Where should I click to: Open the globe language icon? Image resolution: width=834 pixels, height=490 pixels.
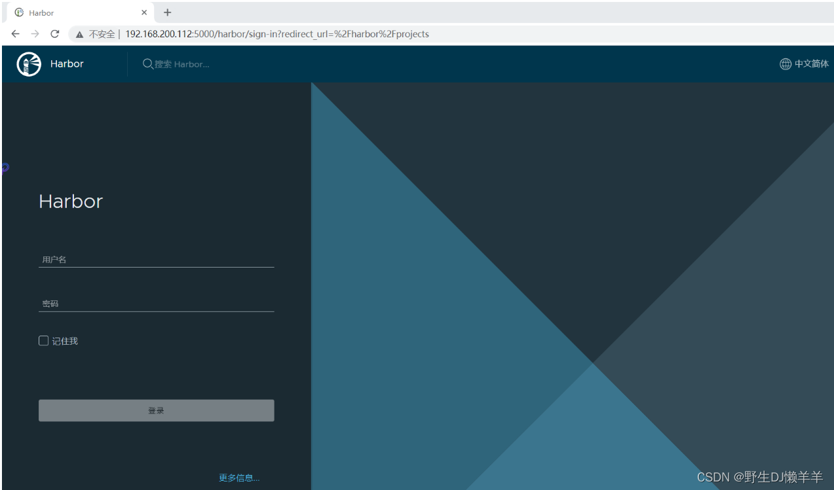coord(785,63)
